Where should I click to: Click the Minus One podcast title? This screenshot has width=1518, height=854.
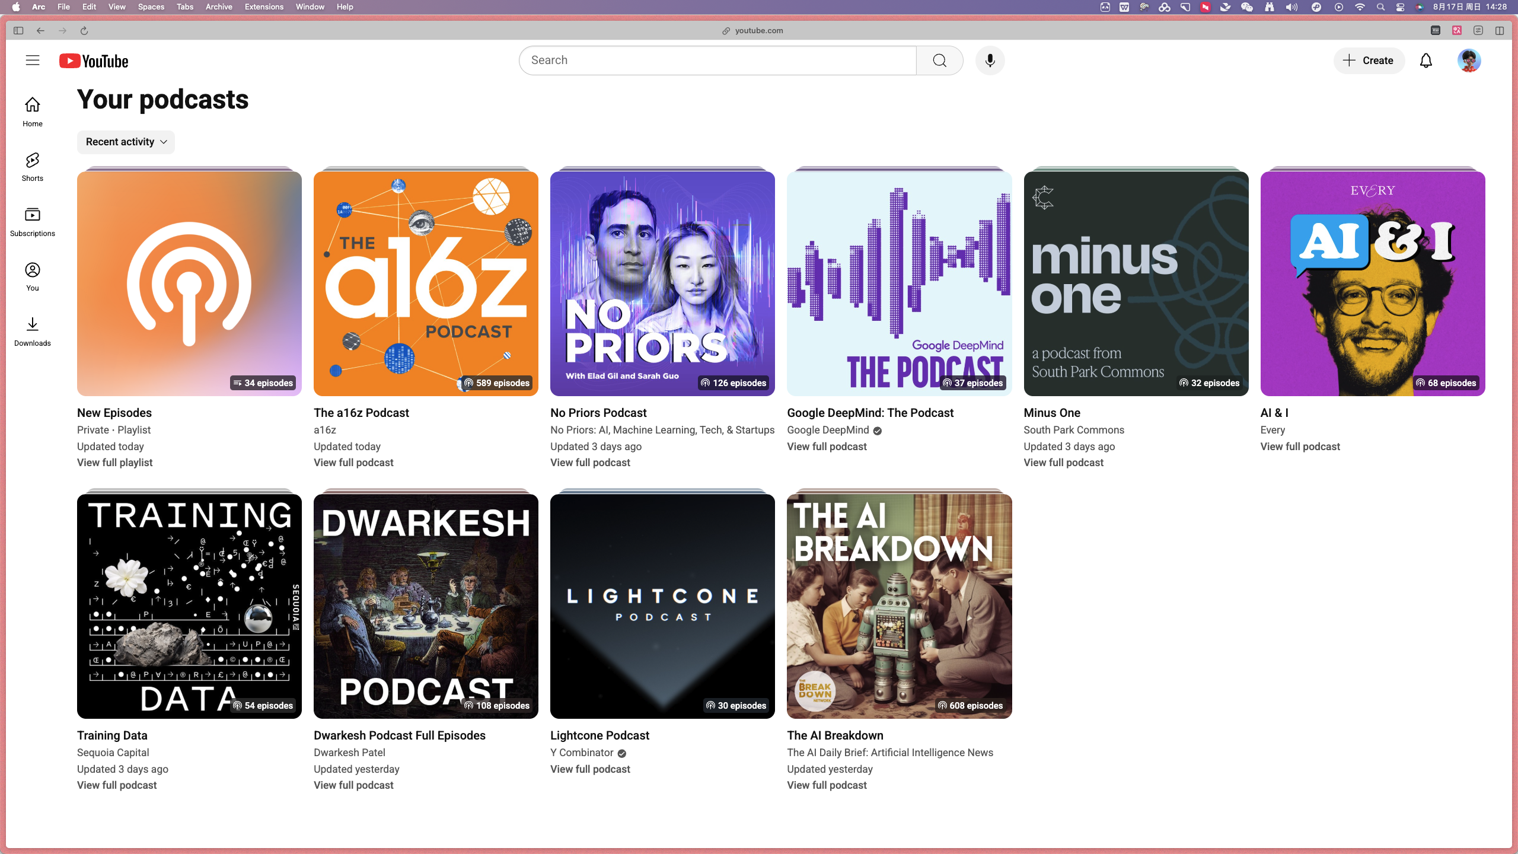1052,413
